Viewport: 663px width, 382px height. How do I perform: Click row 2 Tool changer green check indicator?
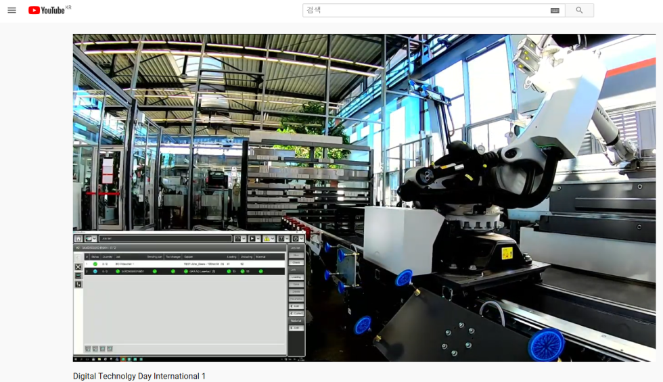click(x=173, y=271)
